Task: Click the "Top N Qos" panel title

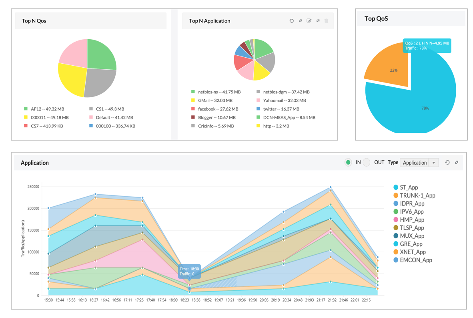Action: [34, 21]
